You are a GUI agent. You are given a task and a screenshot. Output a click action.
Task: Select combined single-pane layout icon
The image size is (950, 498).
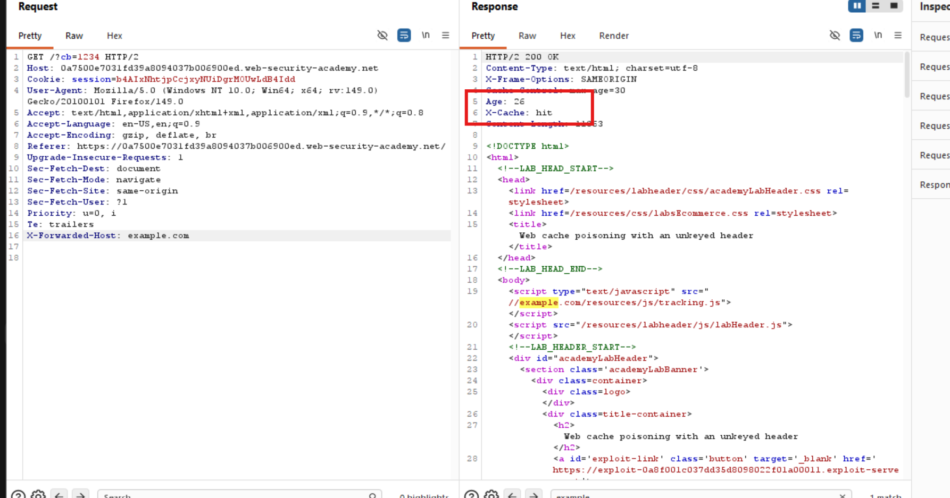coord(894,6)
